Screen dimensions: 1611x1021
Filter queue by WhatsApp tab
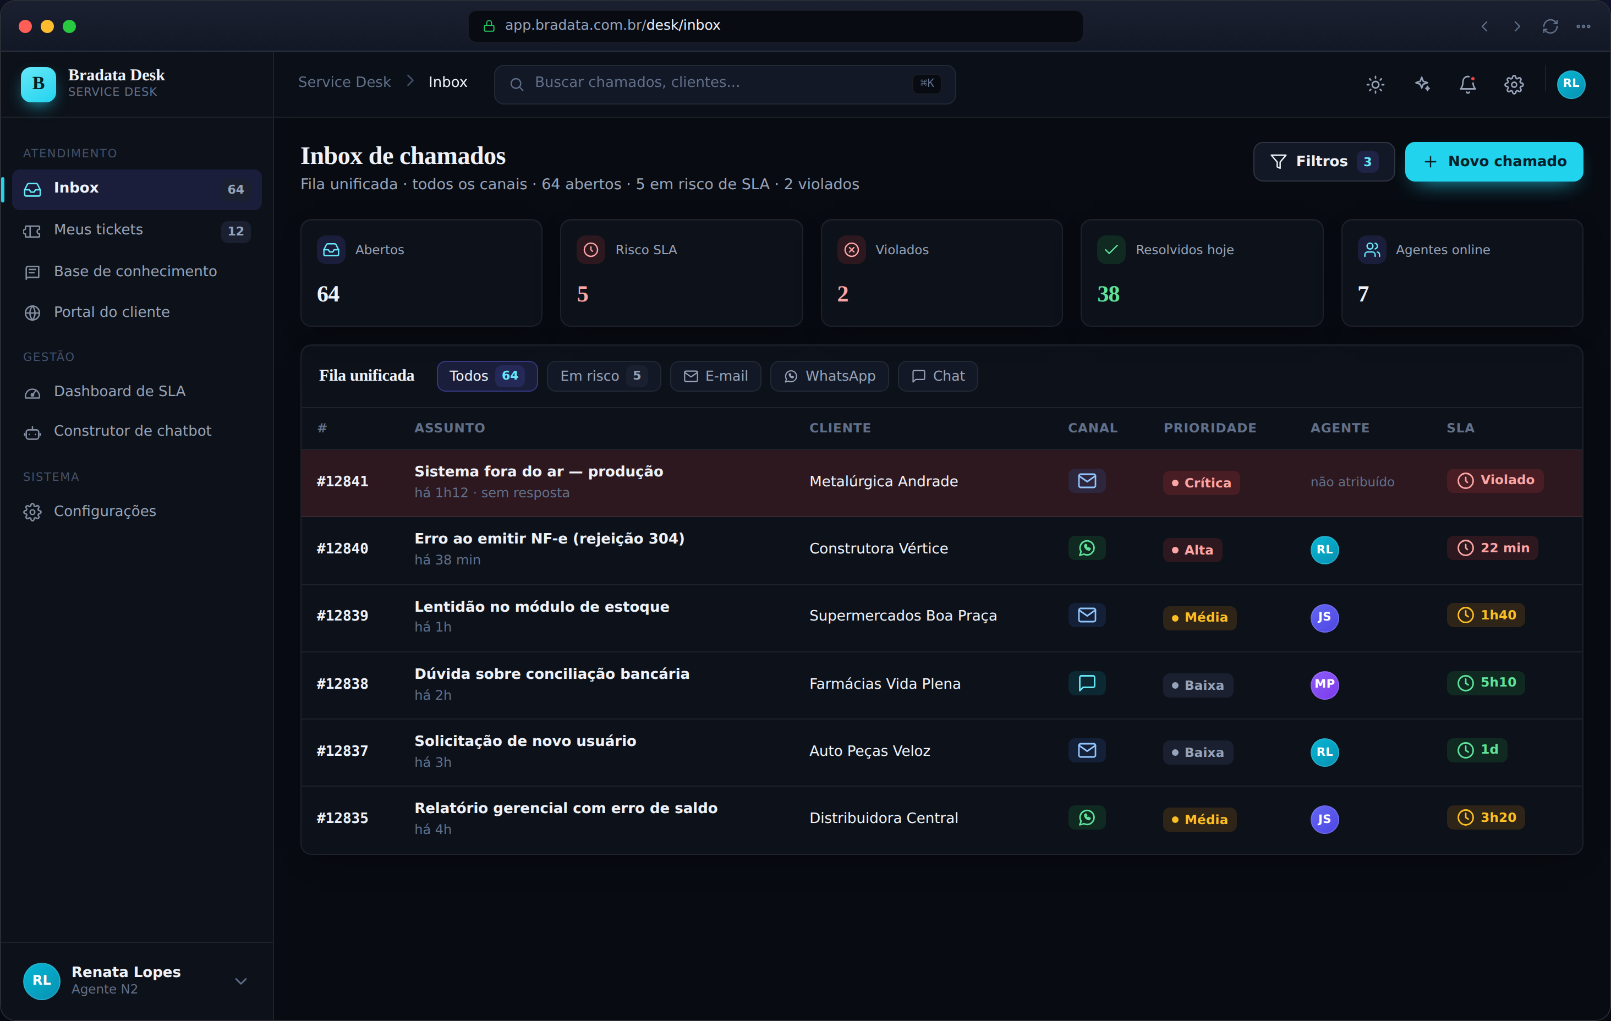coord(829,376)
